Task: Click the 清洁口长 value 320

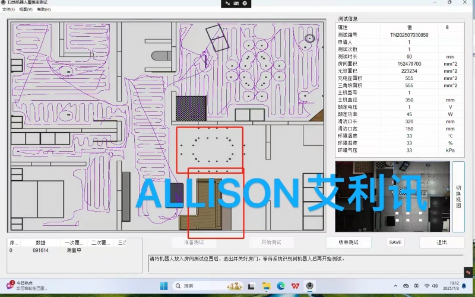Action: coord(409,122)
